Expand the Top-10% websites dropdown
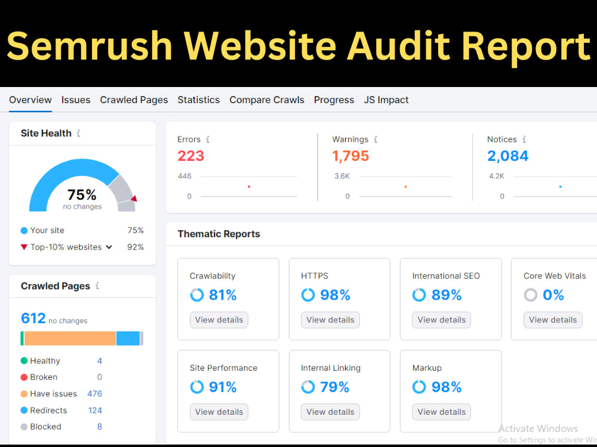The height and width of the screenshot is (447, 597). pyautogui.click(x=109, y=247)
